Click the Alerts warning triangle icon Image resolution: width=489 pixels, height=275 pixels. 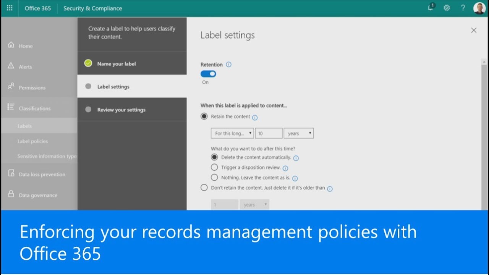(x=11, y=66)
